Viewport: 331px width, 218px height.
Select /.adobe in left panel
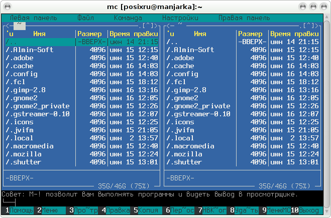(x=82, y=58)
